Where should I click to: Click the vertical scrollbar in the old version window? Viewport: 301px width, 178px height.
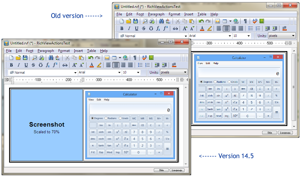[294, 88]
